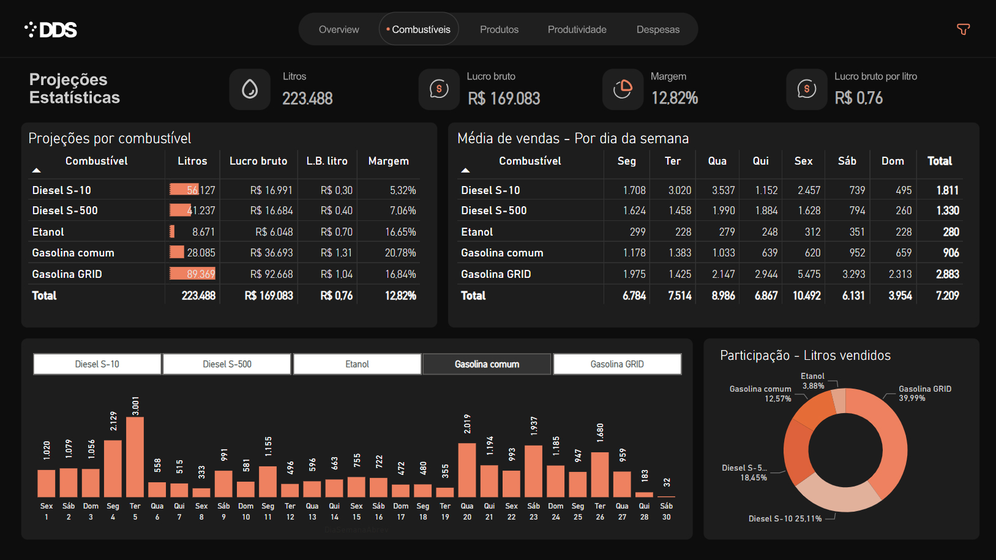Click the R$ 92.668 lucro bruto cell
This screenshot has height=560, width=996.
point(271,274)
